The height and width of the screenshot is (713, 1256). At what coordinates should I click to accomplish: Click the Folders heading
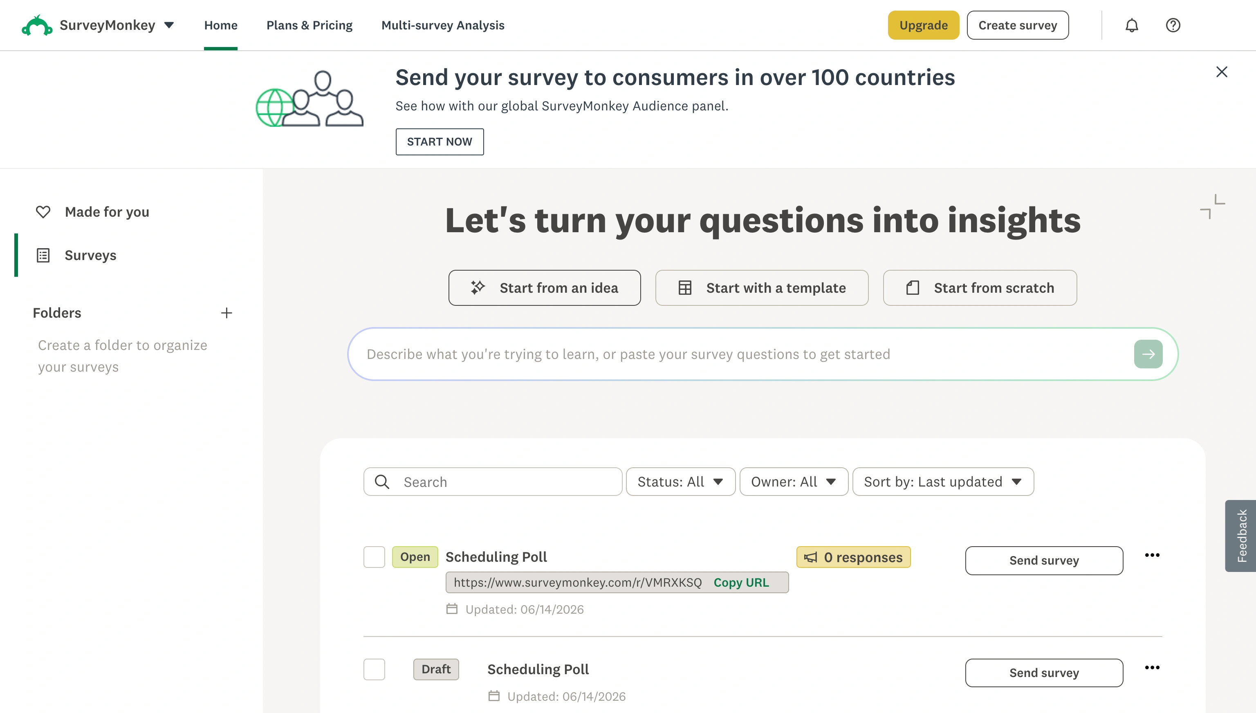tap(57, 313)
